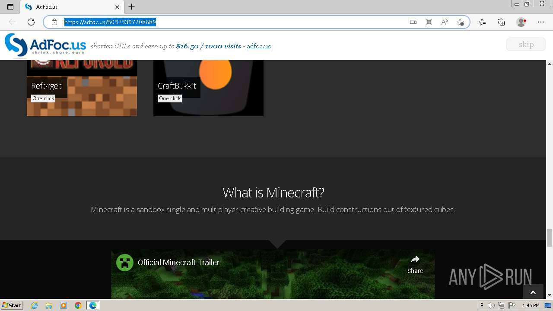
Task: Click the vertical scrollbar thumb
Action: (x=550, y=237)
